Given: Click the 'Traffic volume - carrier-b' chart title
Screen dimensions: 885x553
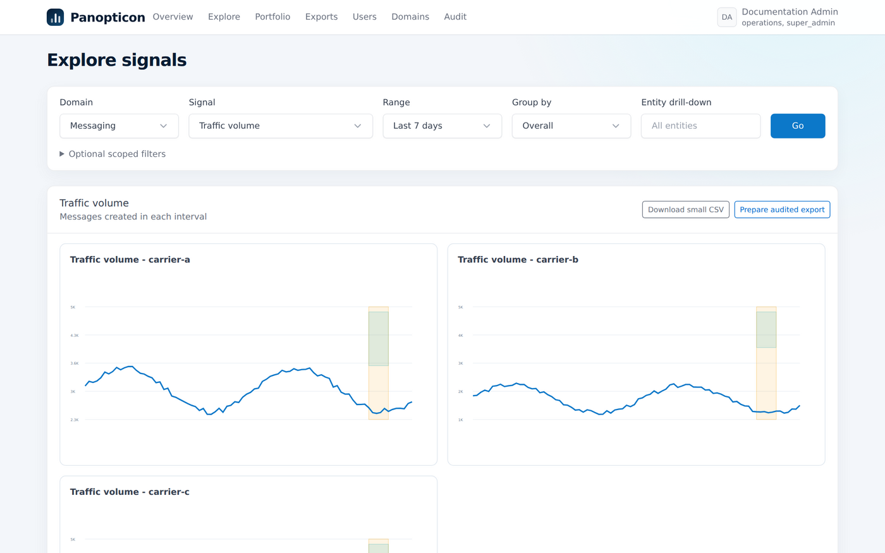Looking at the screenshot, I should [518, 260].
